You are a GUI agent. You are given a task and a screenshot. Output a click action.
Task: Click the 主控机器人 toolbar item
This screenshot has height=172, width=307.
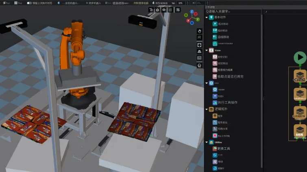[68, 3]
